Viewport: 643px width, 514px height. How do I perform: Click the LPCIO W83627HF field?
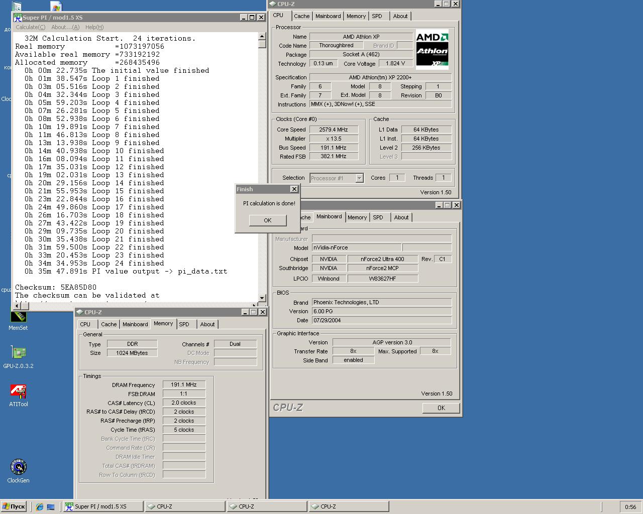coord(382,279)
